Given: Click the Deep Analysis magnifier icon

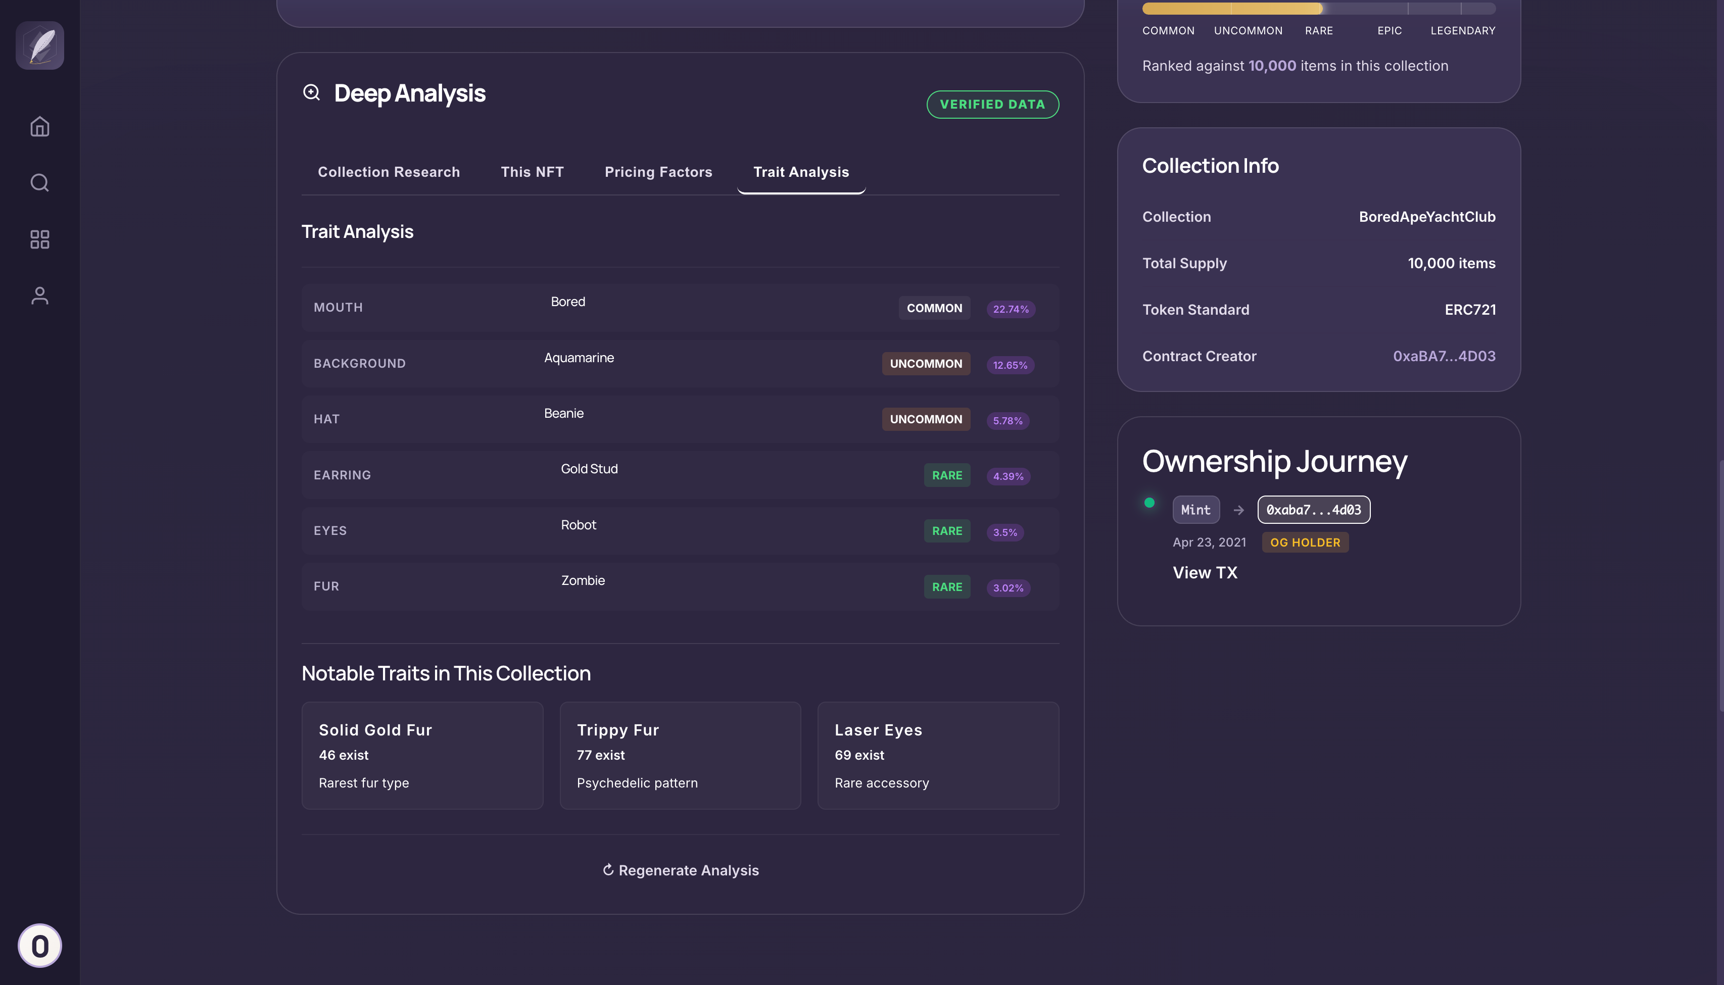Looking at the screenshot, I should click(311, 92).
